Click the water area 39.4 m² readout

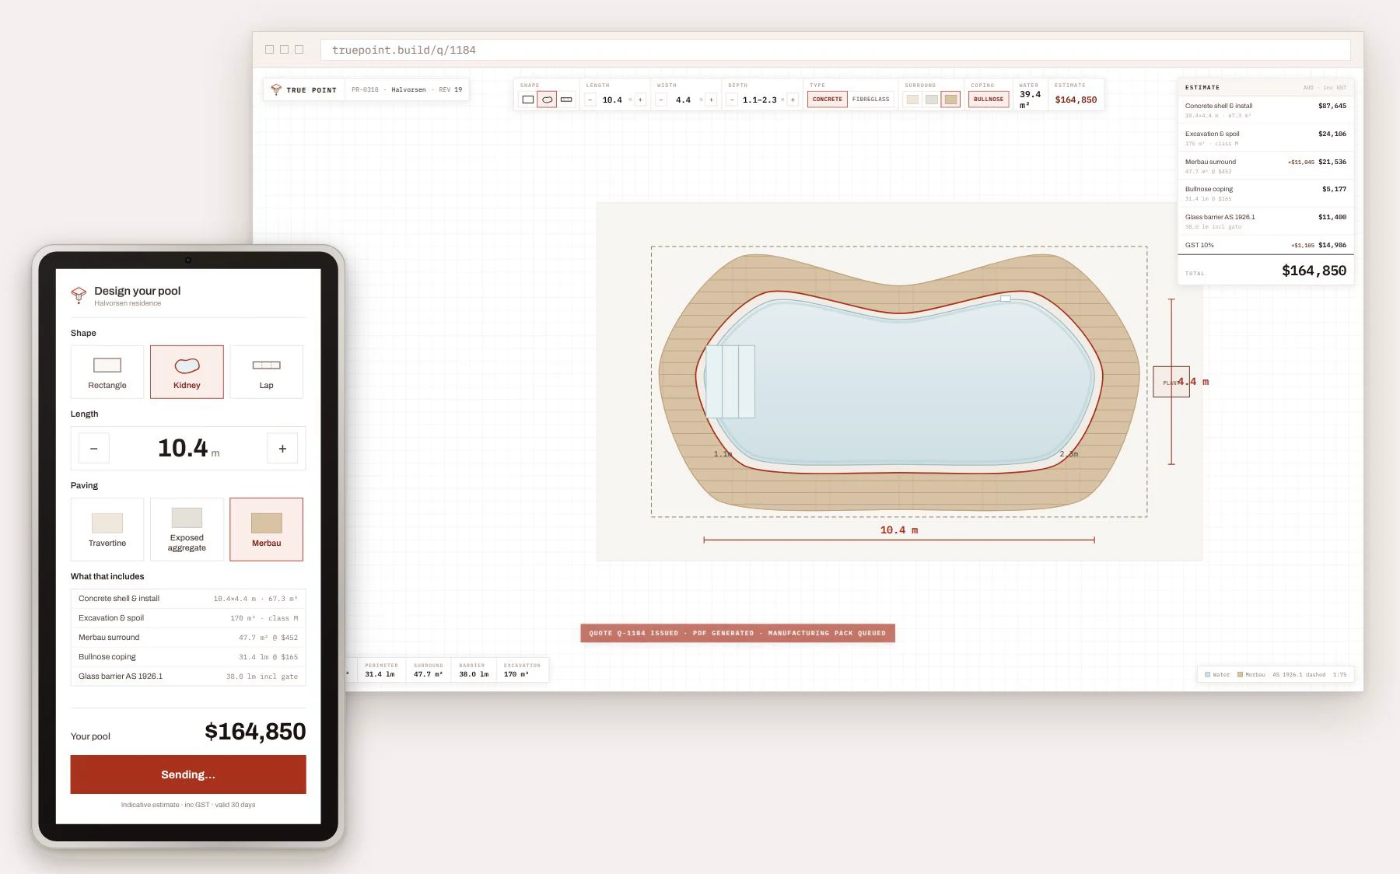[1031, 100]
